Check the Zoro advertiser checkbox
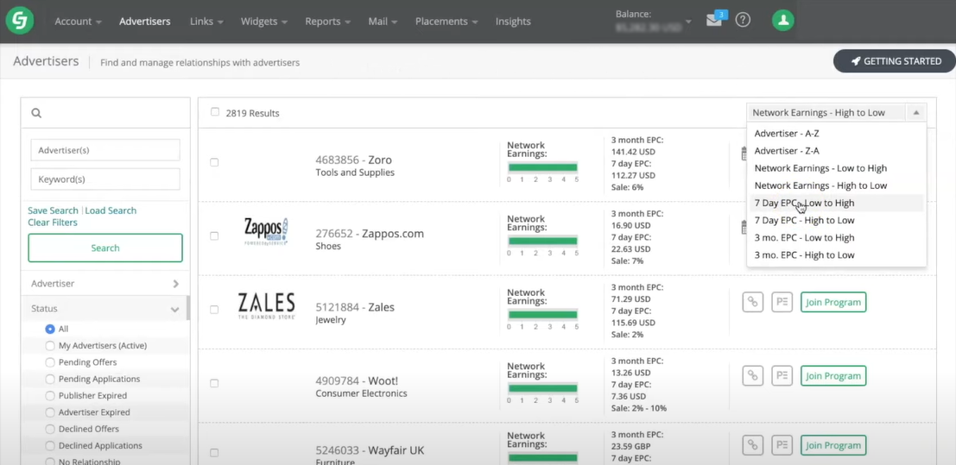956x465 pixels. [214, 162]
